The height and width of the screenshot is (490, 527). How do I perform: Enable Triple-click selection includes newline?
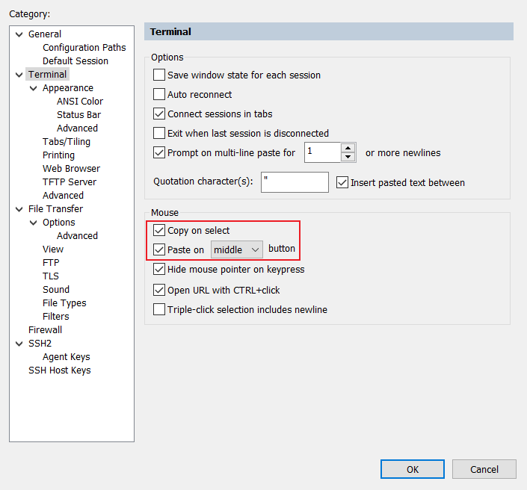pyautogui.click(x=159, y=309)
